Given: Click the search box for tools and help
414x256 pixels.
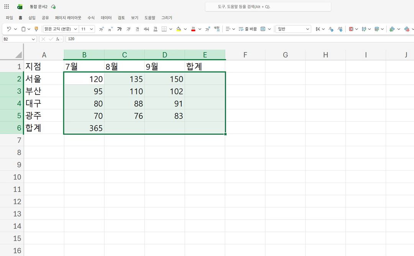Looking at the screenshot, I should pos(268,7).
